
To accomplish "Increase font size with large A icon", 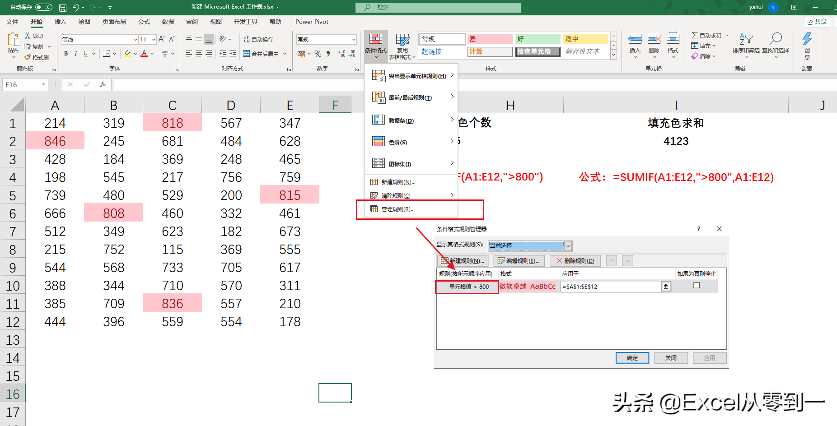I will point(162,39).
